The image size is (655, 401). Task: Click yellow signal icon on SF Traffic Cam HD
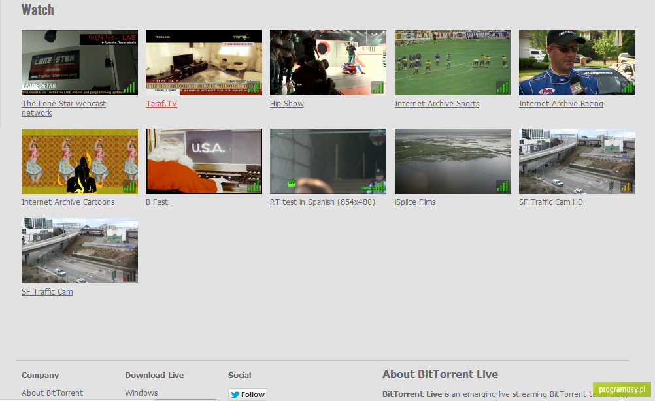point(627,186)
